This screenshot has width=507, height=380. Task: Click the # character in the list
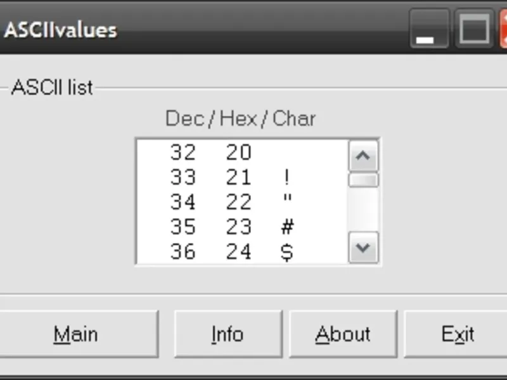287,227
